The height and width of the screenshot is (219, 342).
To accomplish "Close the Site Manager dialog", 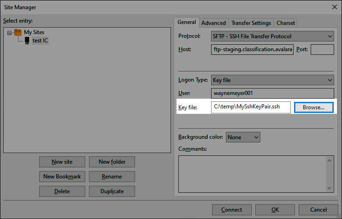I will coord(334,7).
